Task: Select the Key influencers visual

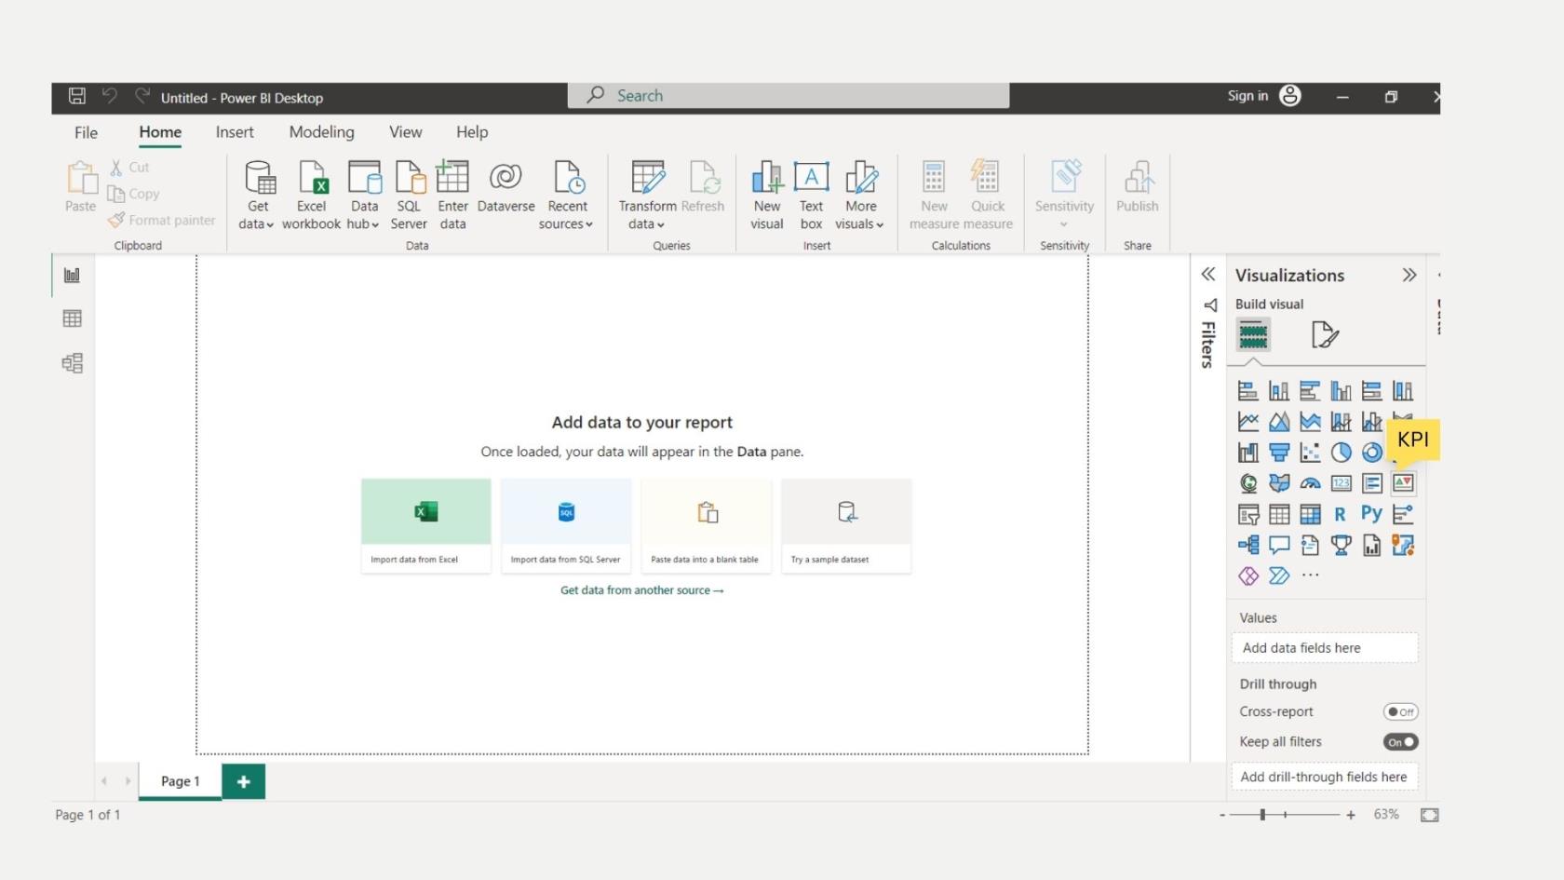Action: [x=1403, y=514]
